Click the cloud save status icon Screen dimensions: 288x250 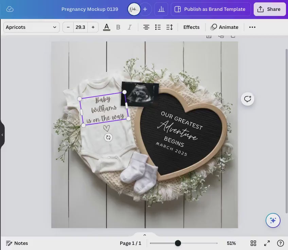pos(10,9)
